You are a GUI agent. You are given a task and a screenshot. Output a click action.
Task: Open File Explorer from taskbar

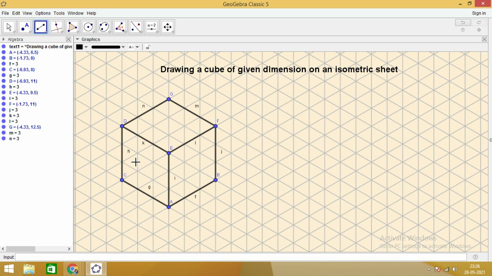click(29, 269)
